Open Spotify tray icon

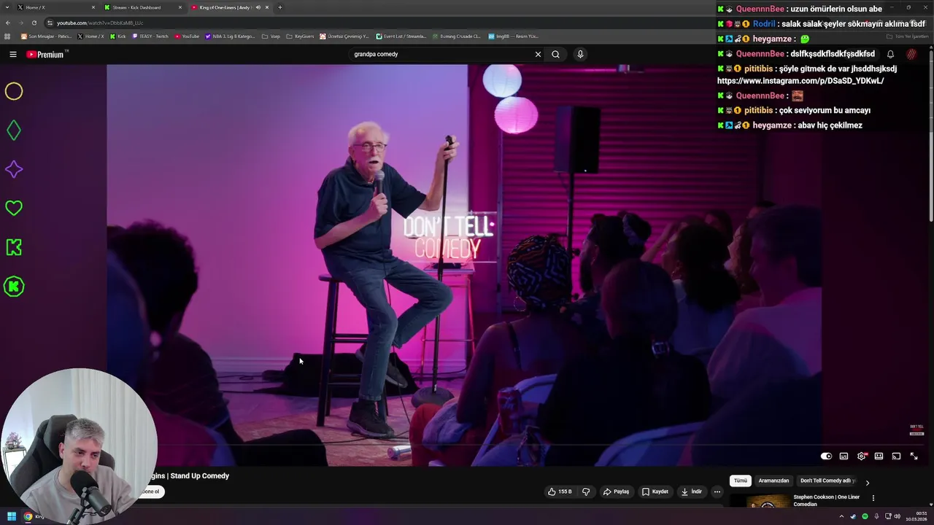tap(865, 516)
